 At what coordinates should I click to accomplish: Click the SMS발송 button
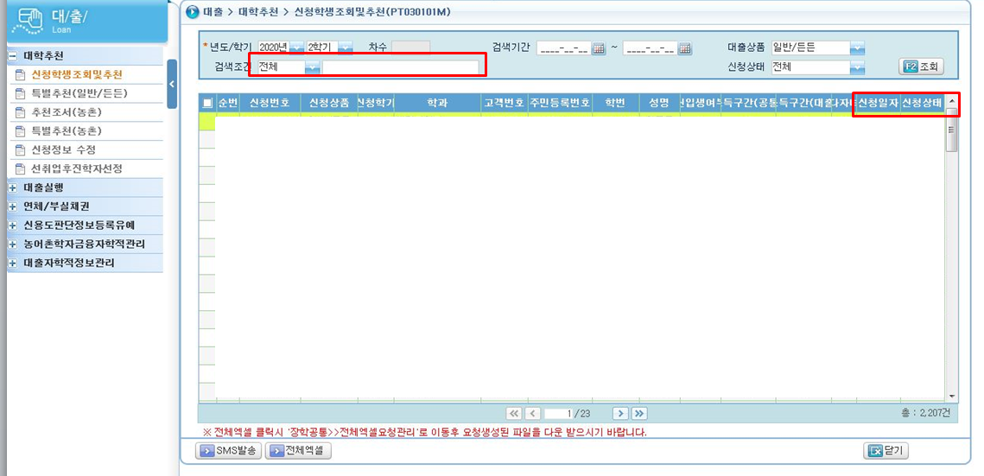[x=230, y=451]
